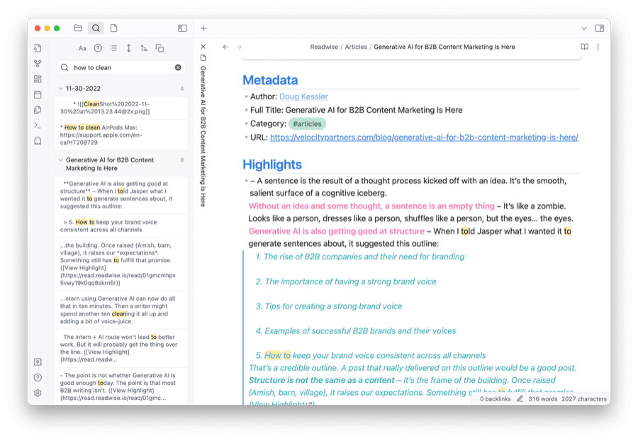The image size is (638, 441).
Task: Navigate back with left arrow
Action: pyautogui.click(x=225, y=47)
